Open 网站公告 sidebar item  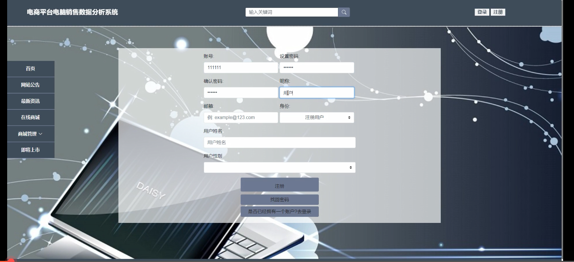pos(30,85)
